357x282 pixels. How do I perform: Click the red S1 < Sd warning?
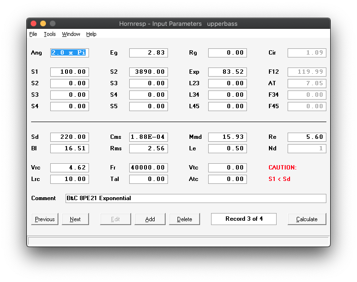(279, 179)
